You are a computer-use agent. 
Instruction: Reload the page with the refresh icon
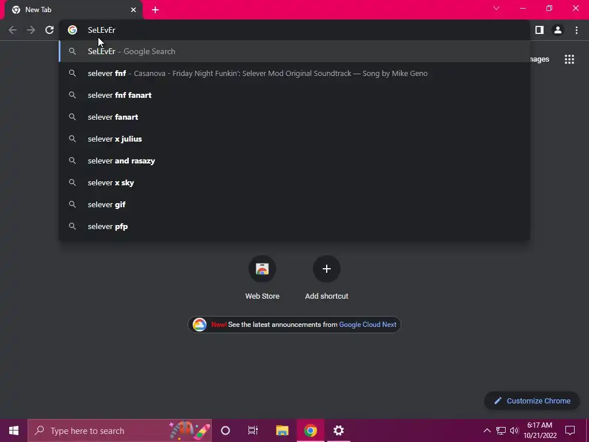coord(49,30)
